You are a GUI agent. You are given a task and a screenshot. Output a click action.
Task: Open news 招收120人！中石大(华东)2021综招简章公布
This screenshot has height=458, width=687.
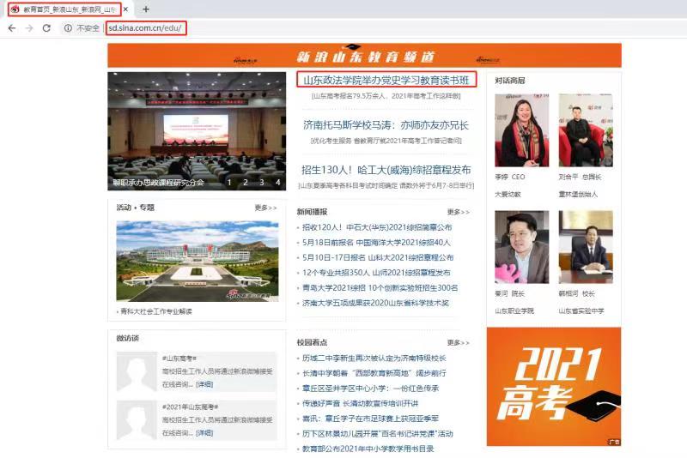[x=377, y=227]
